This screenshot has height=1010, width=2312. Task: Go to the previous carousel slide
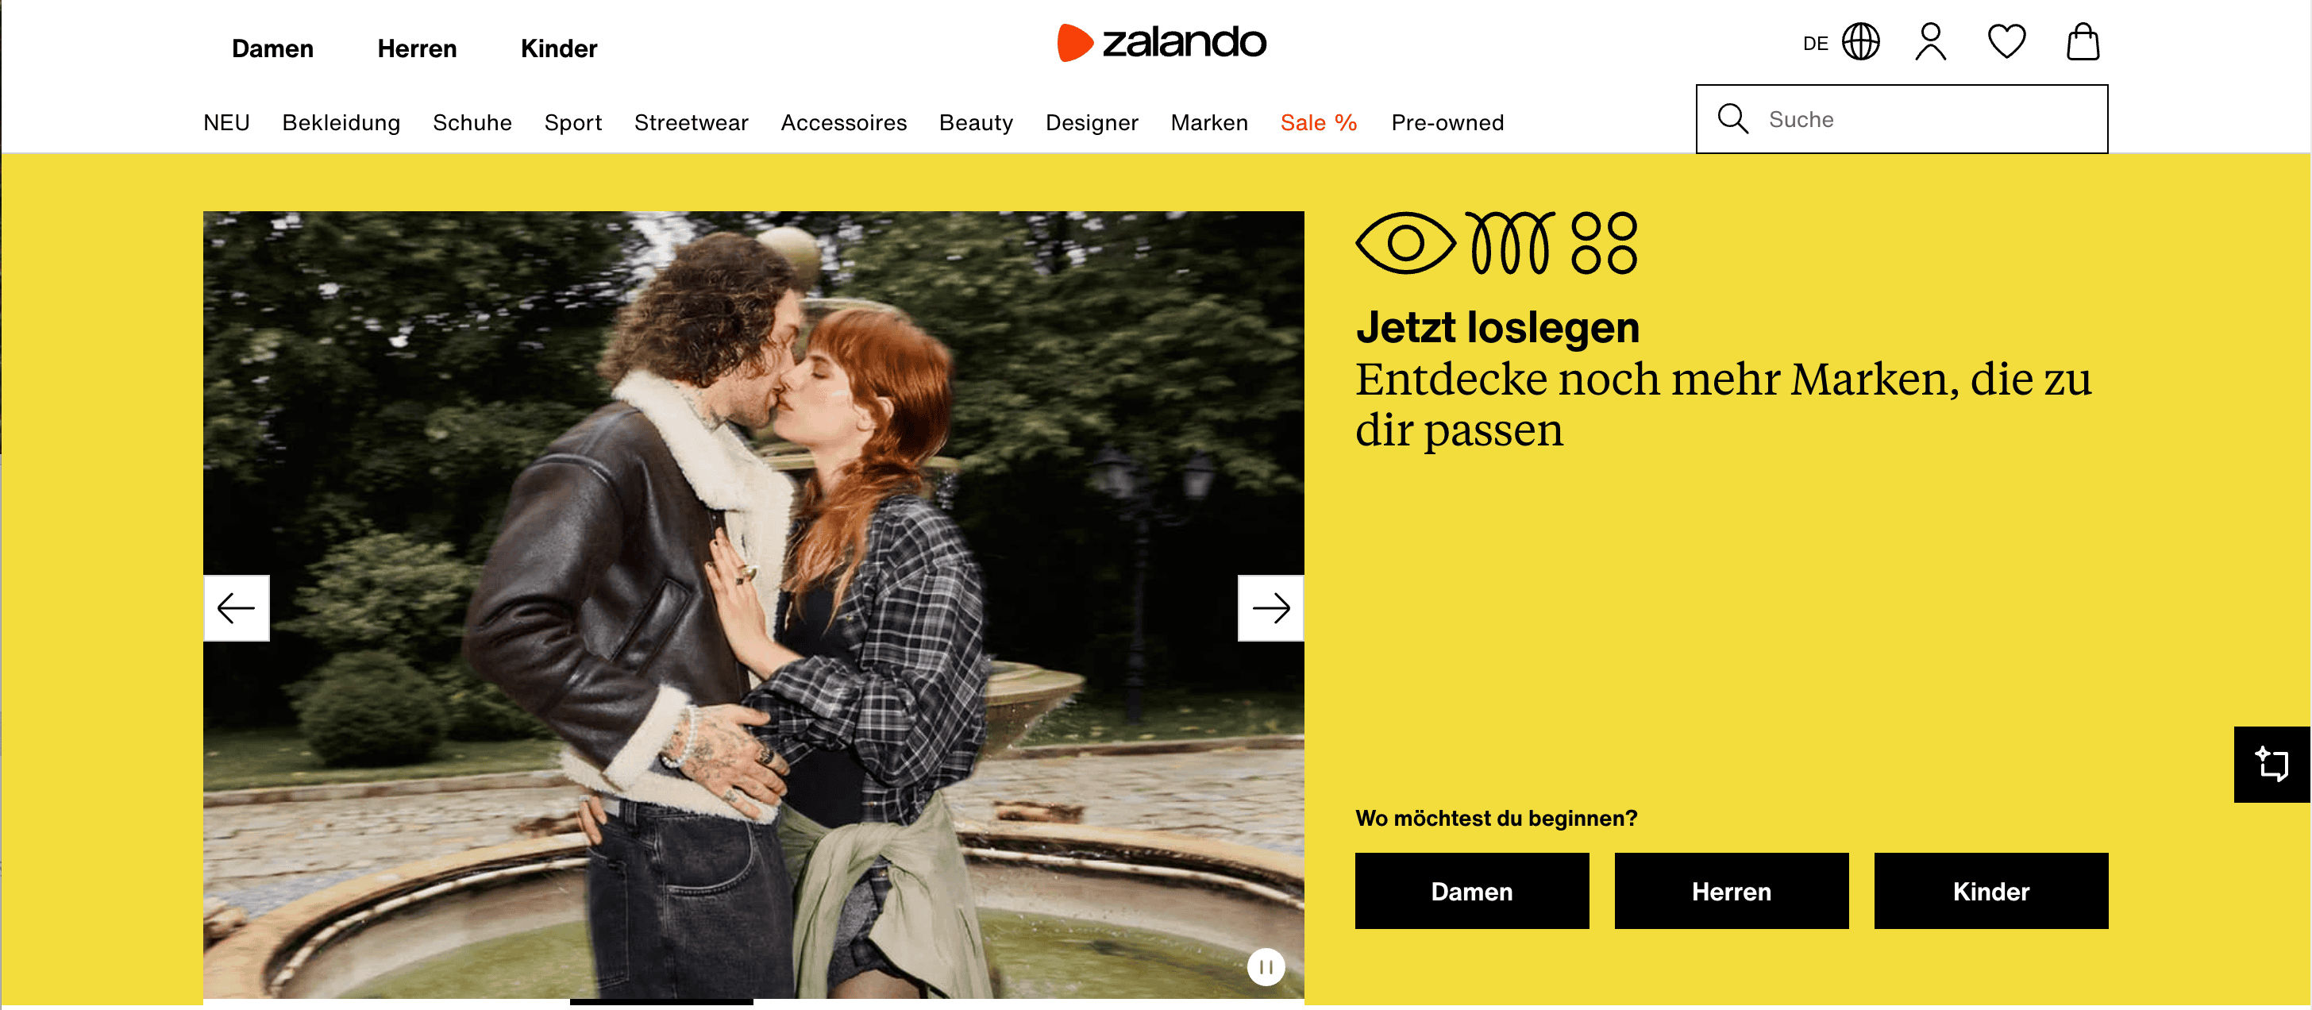coord(236,607)
